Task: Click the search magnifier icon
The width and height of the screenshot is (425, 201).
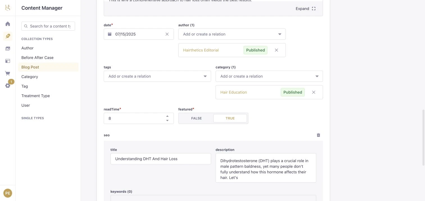Action: coord(26,26)
